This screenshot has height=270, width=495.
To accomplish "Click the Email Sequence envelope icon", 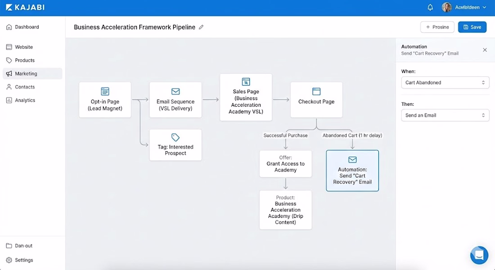I will (175, 91).
